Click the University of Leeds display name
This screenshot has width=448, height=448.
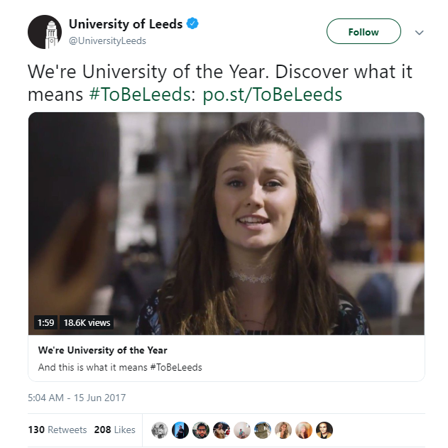tap(125, 24)
